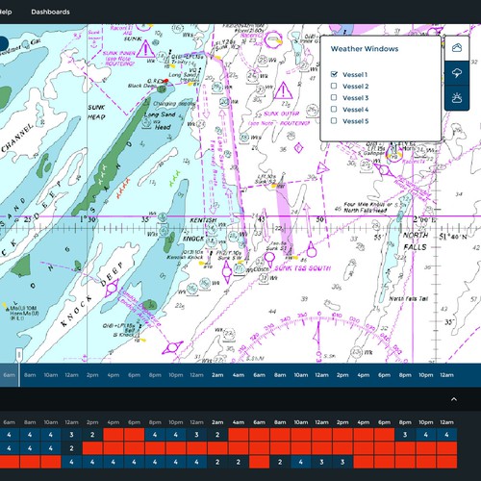Click the timeline slider handle at 6am
This screenshot has width=481, height=481.
pyautogui.click(x=19, y=355)
